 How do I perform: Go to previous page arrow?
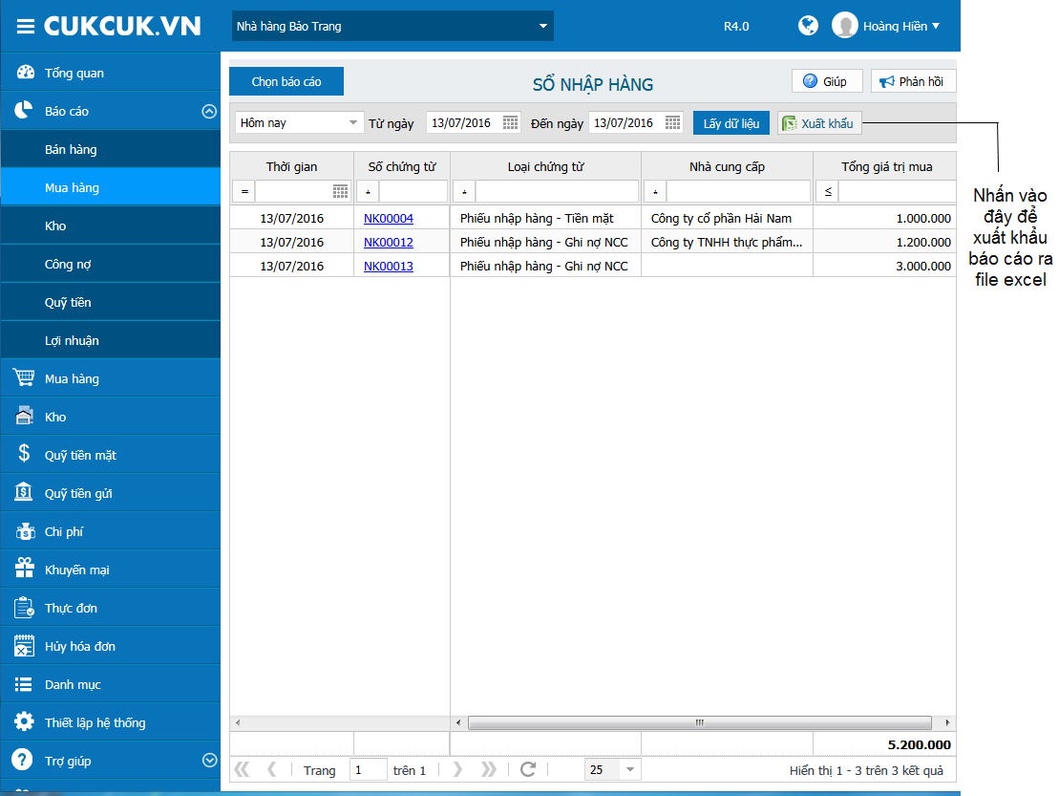(272, 769)
